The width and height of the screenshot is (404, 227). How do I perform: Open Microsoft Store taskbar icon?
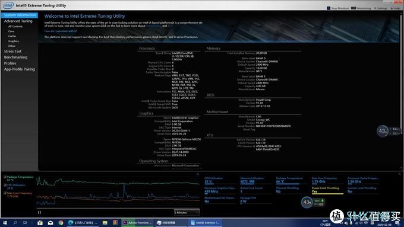tap(40, 223)
